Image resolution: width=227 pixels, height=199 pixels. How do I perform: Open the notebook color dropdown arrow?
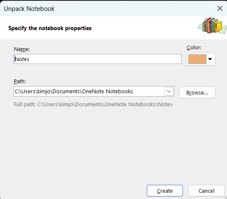(210, 59)
